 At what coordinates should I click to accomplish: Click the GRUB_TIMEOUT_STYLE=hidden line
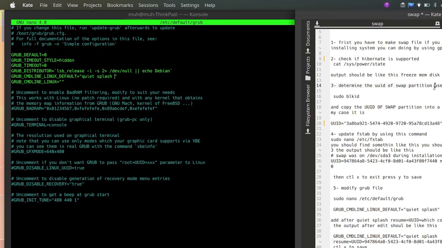[42, 60]
